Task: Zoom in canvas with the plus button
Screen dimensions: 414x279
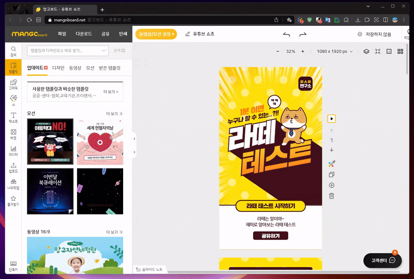Action: (x=303, y=52)
